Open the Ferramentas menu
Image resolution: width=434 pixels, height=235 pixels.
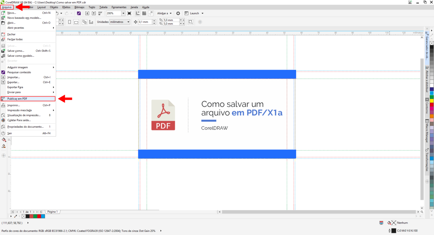pyautogui.click(x=119, y=7)
